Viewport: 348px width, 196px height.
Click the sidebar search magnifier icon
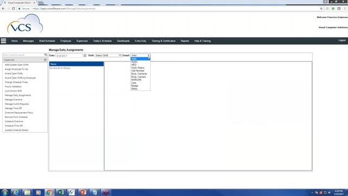click(x=46, y=54)
